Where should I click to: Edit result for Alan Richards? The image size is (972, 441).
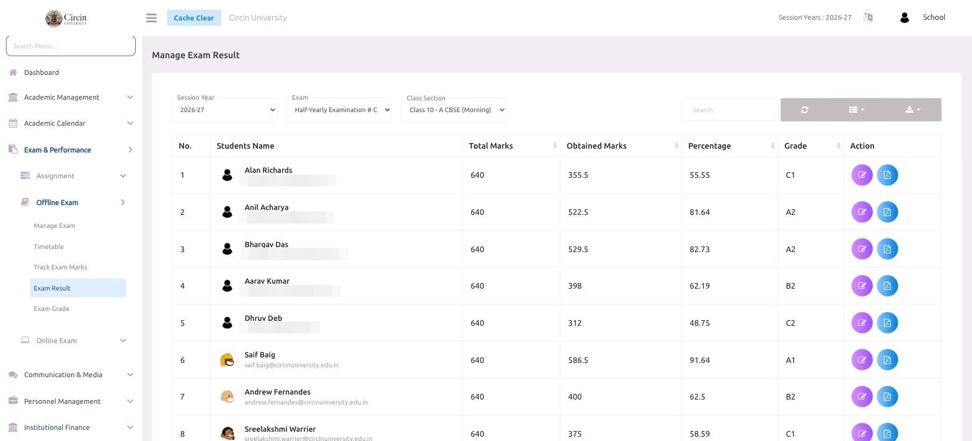point(862,175)
